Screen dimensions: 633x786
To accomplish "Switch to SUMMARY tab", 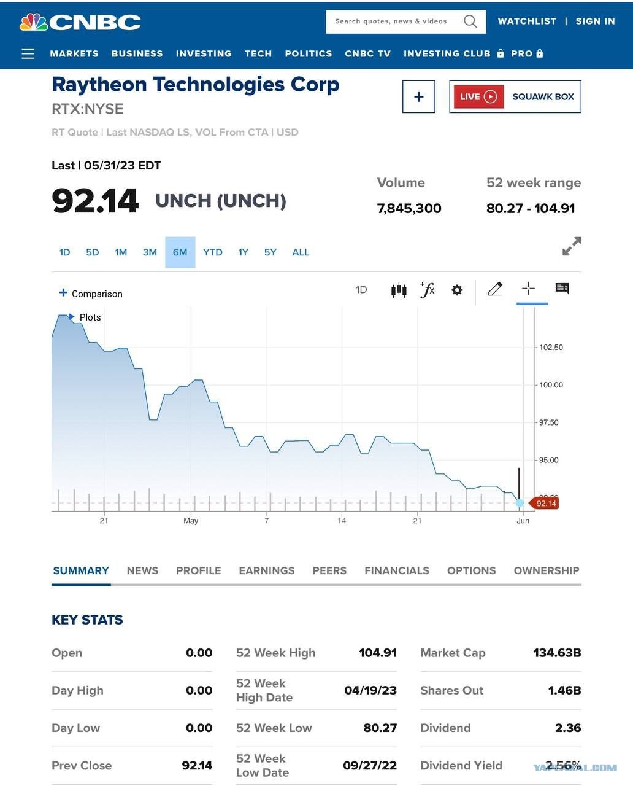I will 81,570.
